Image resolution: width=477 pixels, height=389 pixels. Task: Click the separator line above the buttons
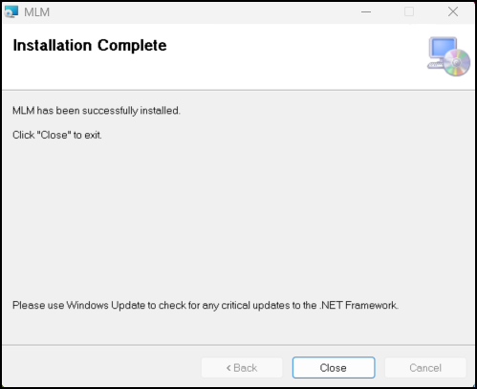click(x=238, y=345)
